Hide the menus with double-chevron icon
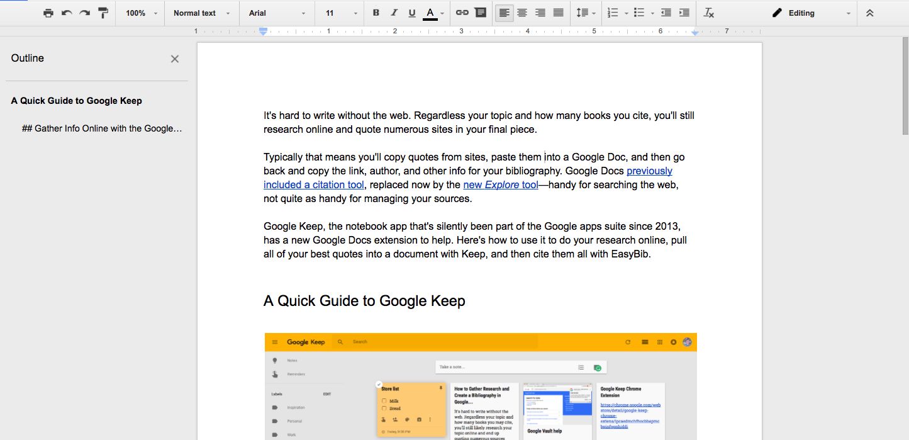The width and height of the screenshot is (909, 440). [870, 13]
